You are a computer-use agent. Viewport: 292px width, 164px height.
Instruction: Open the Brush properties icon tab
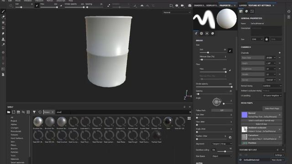pyautogui.click(x=196, y=33)
